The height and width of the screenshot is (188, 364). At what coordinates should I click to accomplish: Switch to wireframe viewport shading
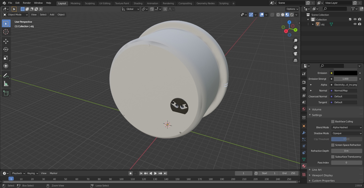pyautogui.click(x=278, y=15)
